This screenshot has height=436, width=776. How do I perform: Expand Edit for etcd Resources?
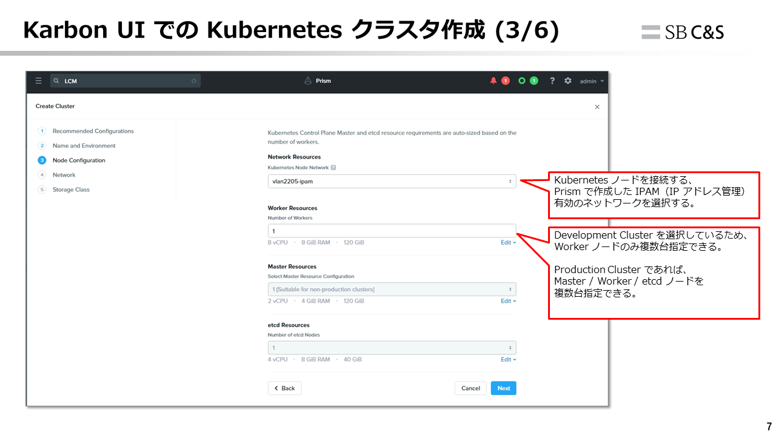pyautogui.click(x=508, y=360)
